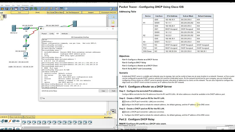Open the drawing palette toolbar icon

tap(57, 9)
